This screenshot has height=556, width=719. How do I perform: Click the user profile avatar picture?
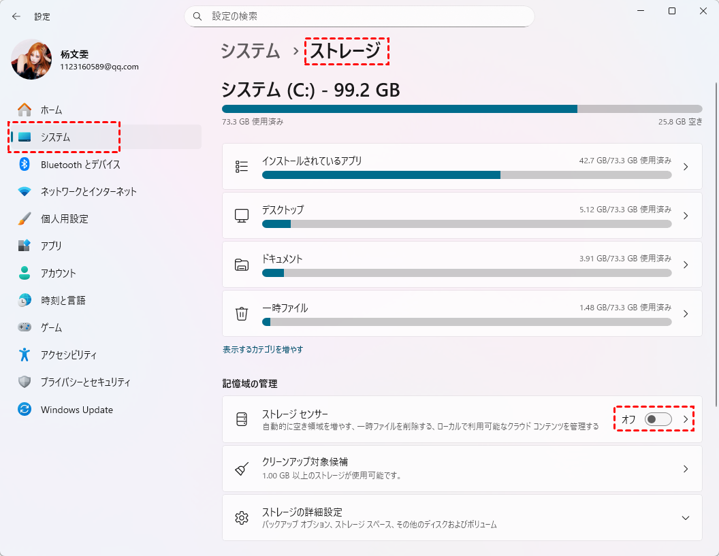[x=31, y=59]
